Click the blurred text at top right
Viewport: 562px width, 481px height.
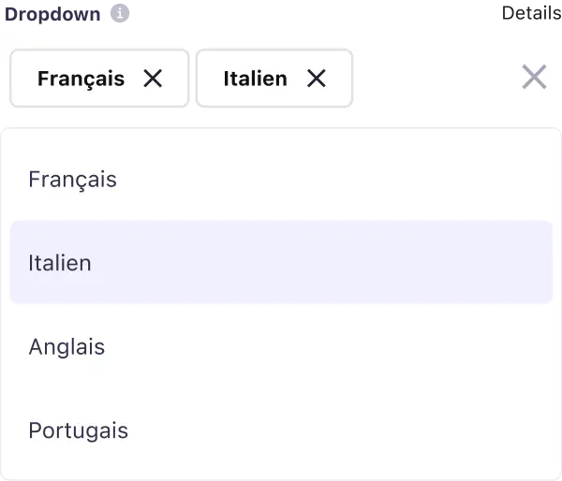coord(530,14)
